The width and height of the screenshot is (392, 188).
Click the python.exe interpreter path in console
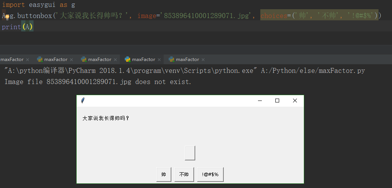(x=130, y=71)
